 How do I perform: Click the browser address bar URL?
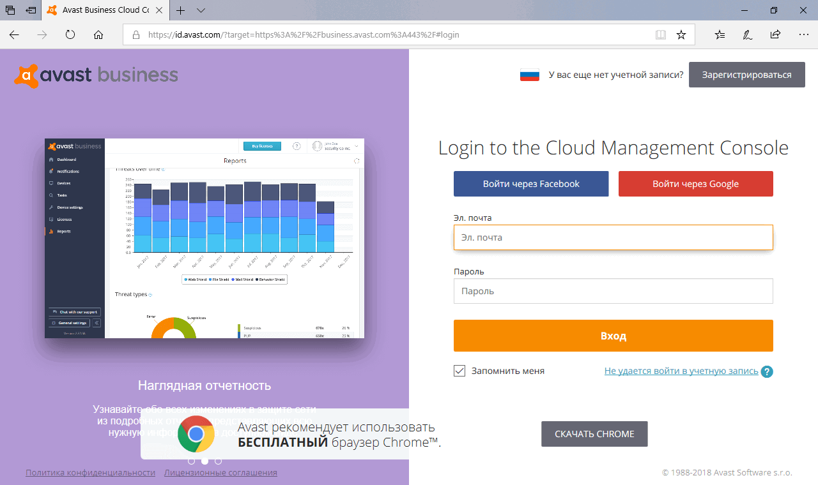tap(304, 35)
